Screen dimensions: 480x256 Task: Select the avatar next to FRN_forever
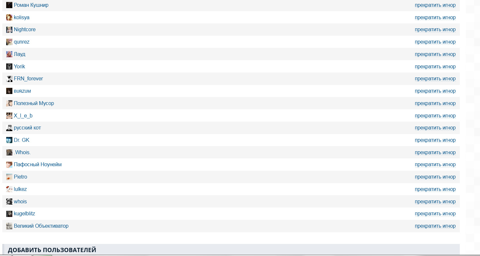pos(9,79)
